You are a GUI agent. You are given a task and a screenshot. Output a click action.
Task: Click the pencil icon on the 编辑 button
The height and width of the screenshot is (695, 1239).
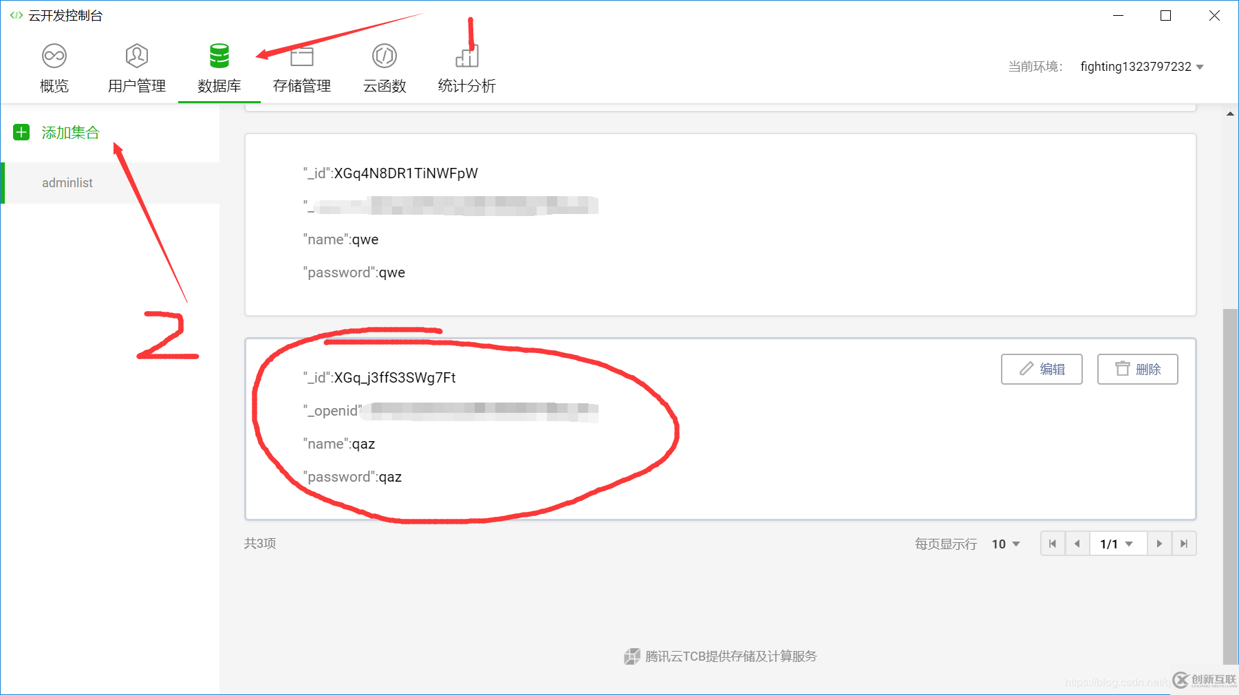1026,369
